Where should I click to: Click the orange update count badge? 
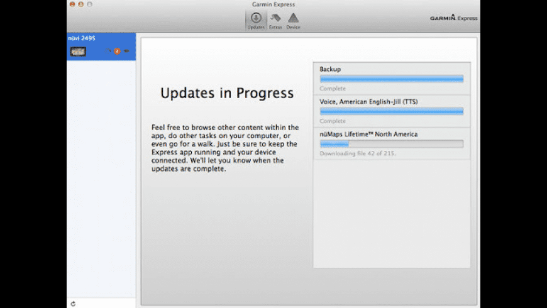coord(117,52)
